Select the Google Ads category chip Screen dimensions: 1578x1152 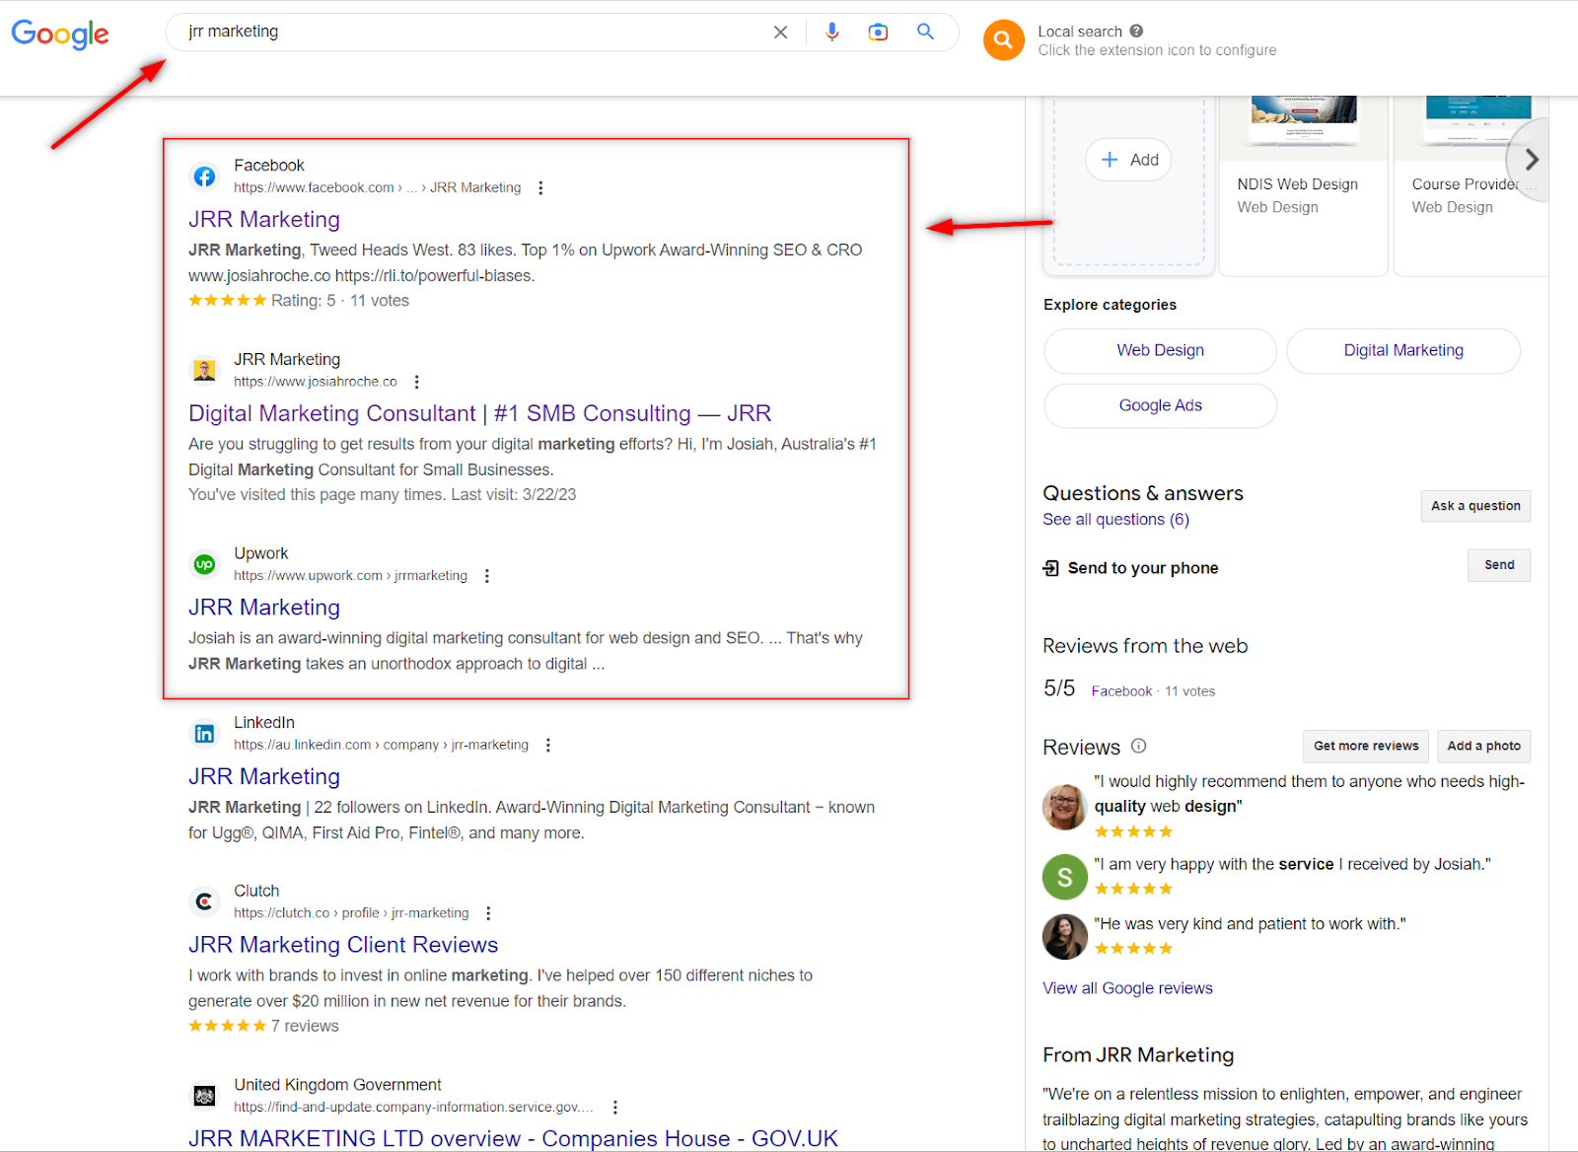(1160, 405)
